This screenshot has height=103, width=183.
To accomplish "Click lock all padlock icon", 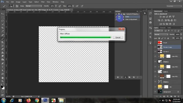I will click(168, 38).
